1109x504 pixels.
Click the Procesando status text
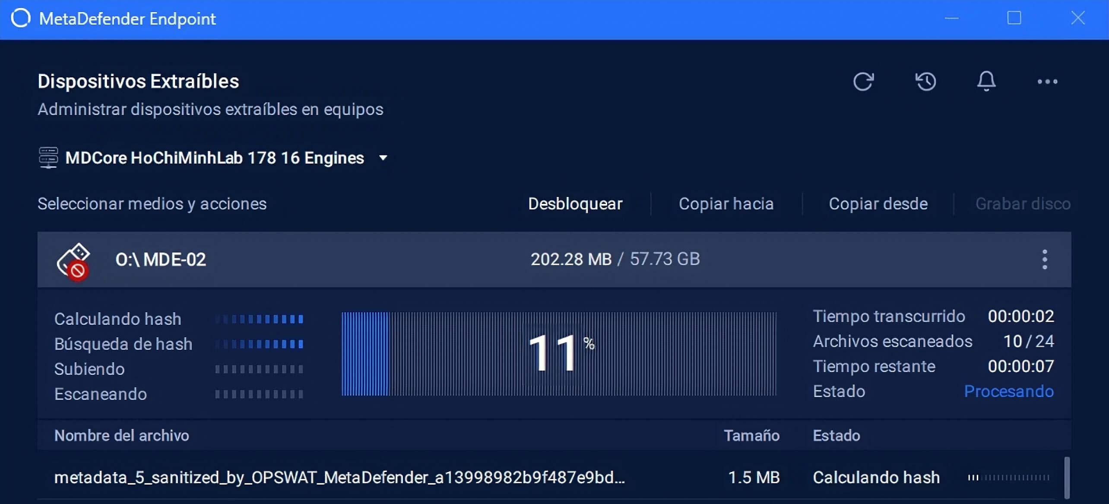click(x=1009, y=391)
